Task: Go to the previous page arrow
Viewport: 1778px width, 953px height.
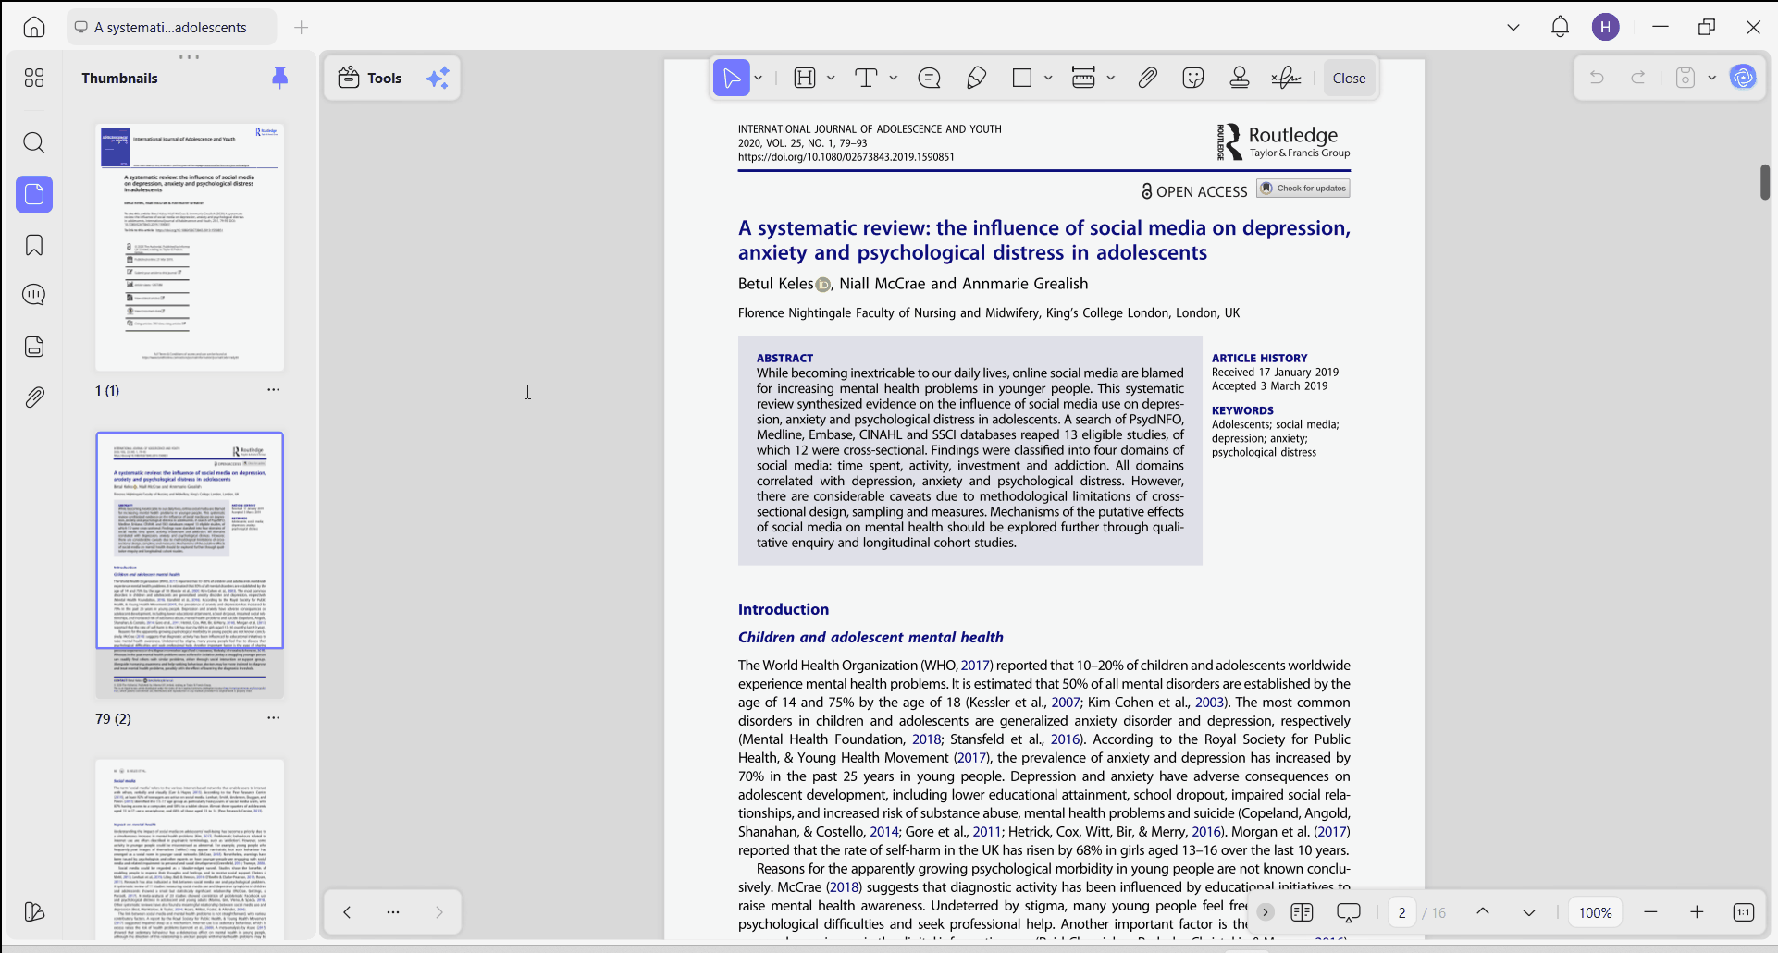Action: (1483, 912)
